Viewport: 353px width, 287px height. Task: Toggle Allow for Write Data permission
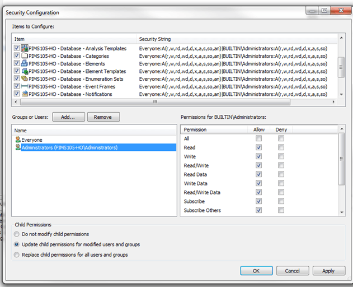point(258,183)
